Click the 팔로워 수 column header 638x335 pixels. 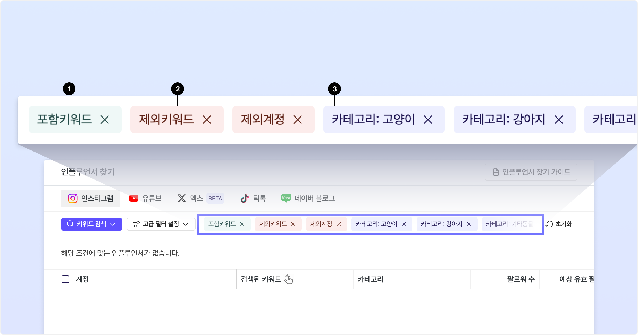[x=521, y=279]
